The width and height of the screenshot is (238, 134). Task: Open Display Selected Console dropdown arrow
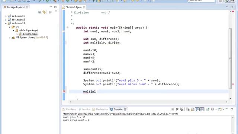216,109
